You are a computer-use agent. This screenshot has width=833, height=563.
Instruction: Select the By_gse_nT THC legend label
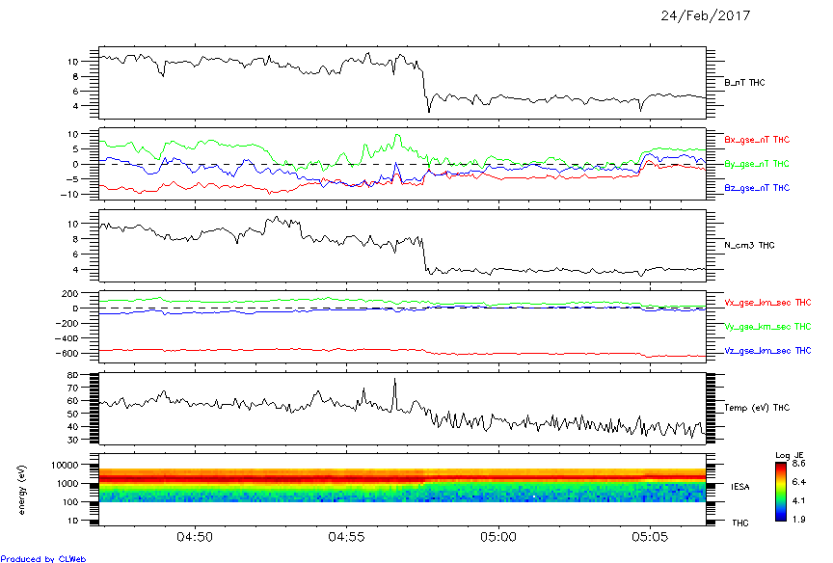click(757, 164)
